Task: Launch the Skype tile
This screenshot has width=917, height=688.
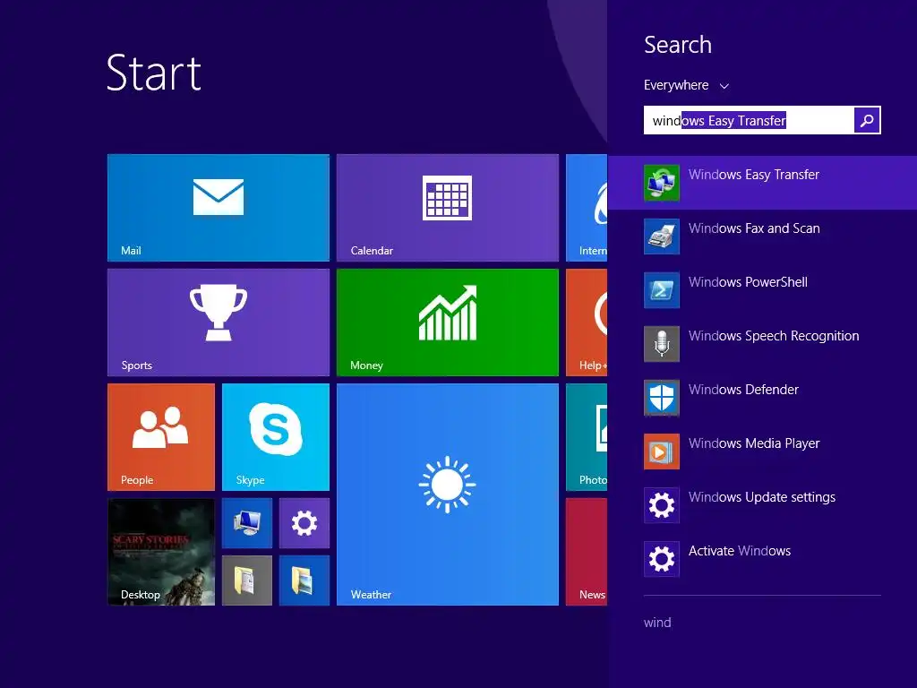Action: click(x=276, y=437)
